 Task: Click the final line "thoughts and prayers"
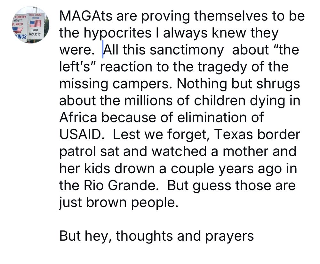[185, 236]
